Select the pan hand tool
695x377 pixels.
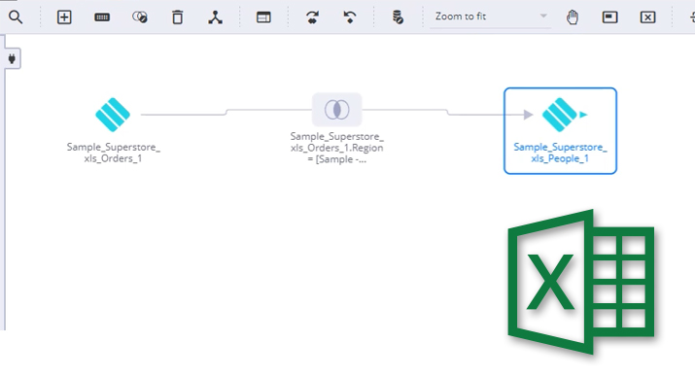tap(573, 17)
